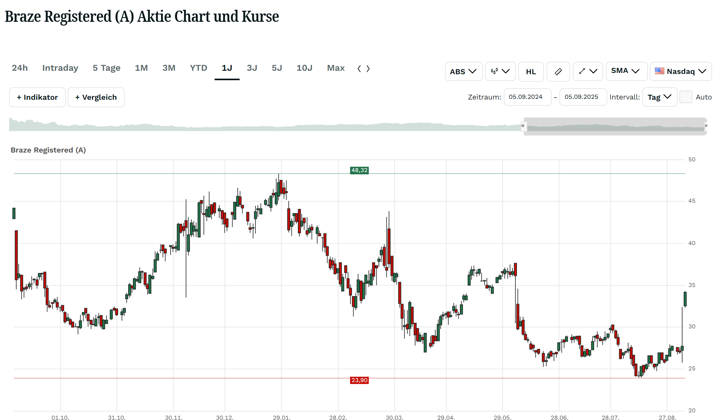Click the 30 price axis label
The image size is (716, 420).
point(692,327)
